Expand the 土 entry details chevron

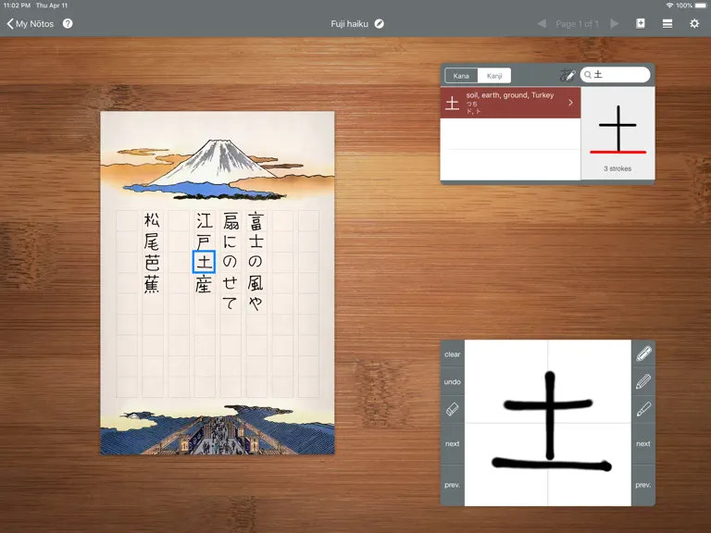point(570,103)
